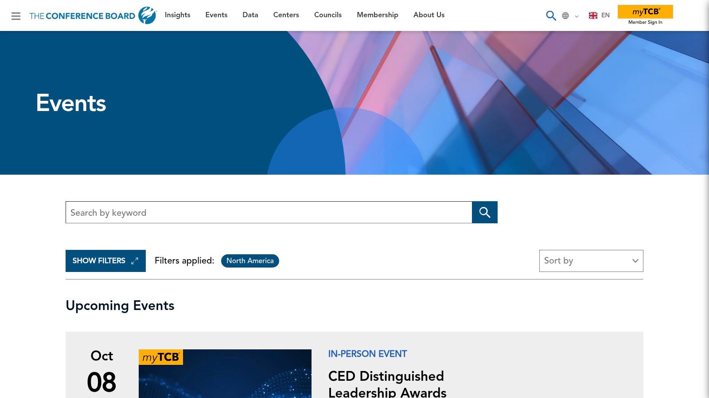This screenshot has width=709, height=398.
Task: Open CED Distinguished Leadership Awards event
Action: (387, 384)
